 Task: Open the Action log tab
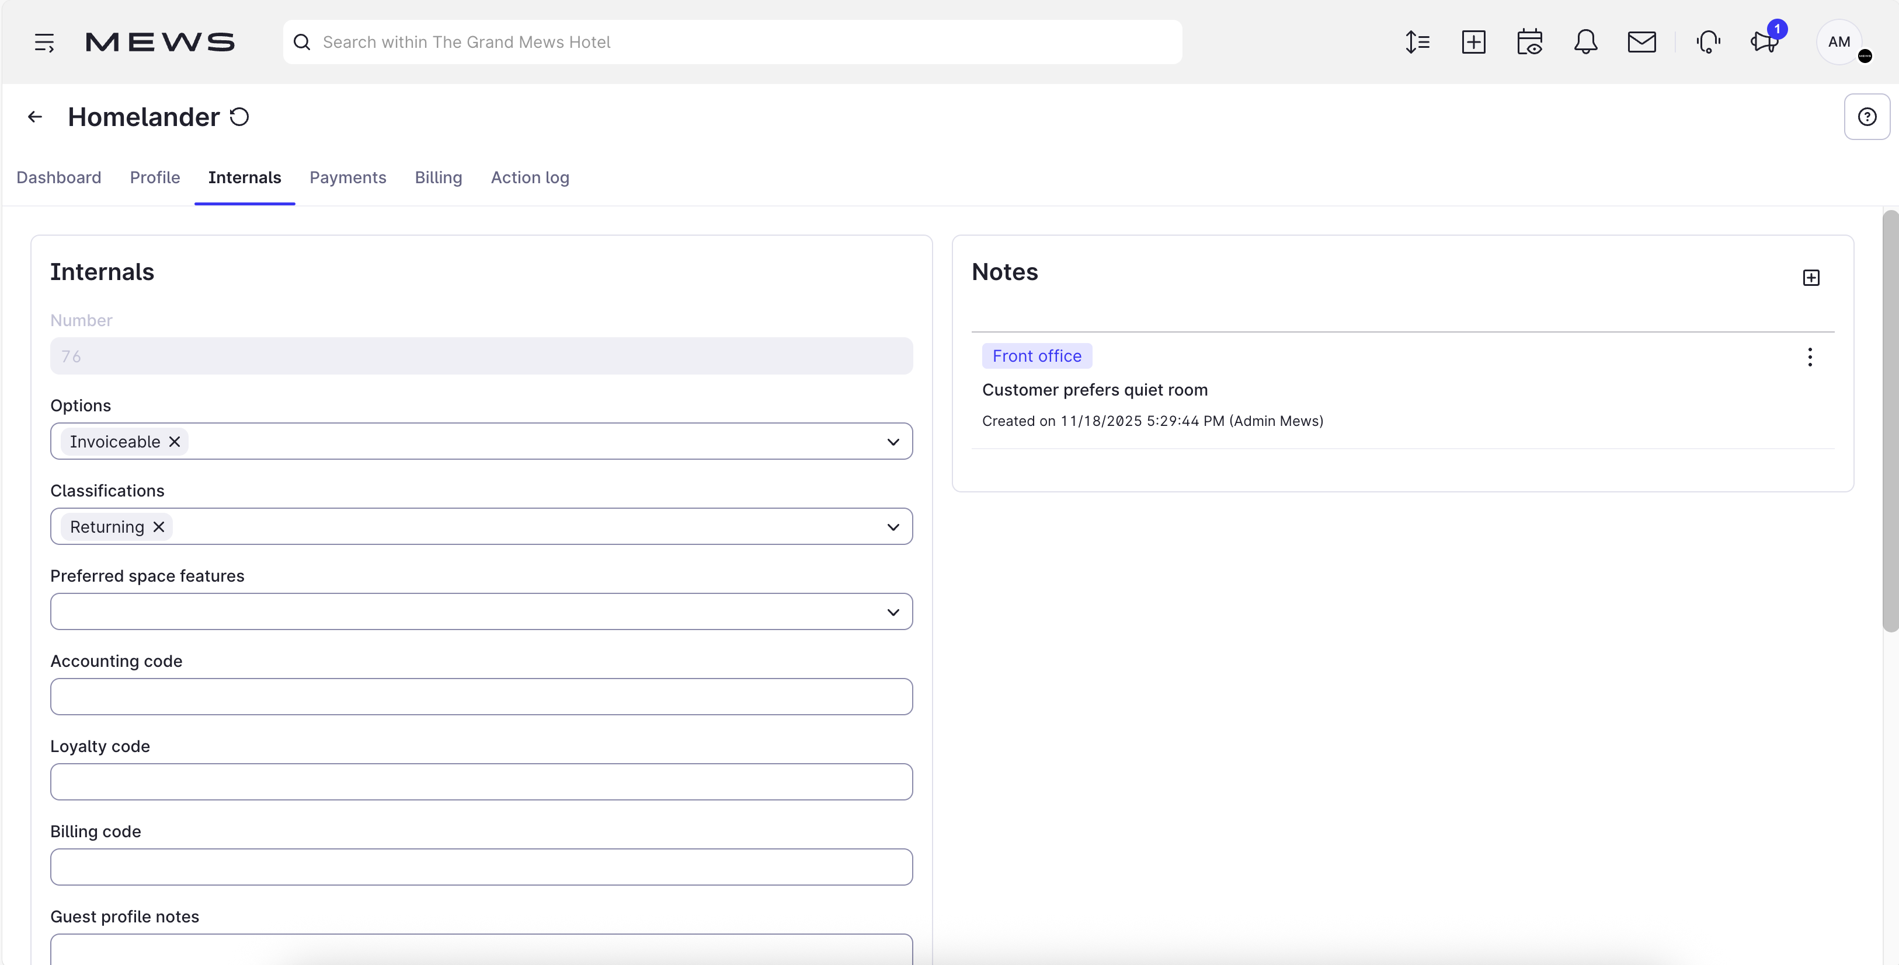tap(530, 177)
